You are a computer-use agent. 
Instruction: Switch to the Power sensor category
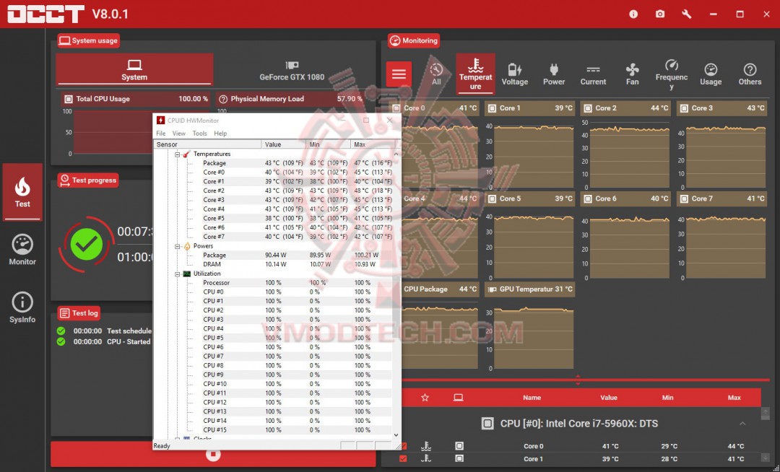coord(554,74)
